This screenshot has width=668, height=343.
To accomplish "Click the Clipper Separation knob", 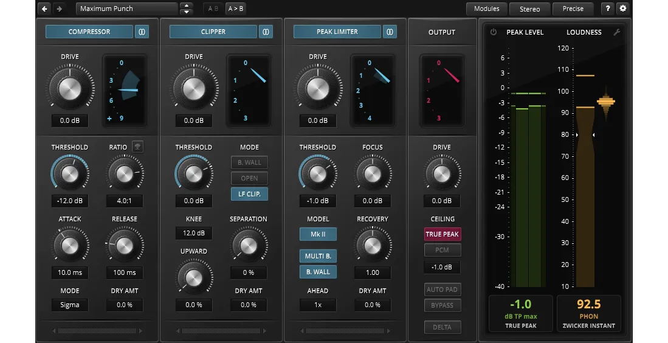I will 249,246.
